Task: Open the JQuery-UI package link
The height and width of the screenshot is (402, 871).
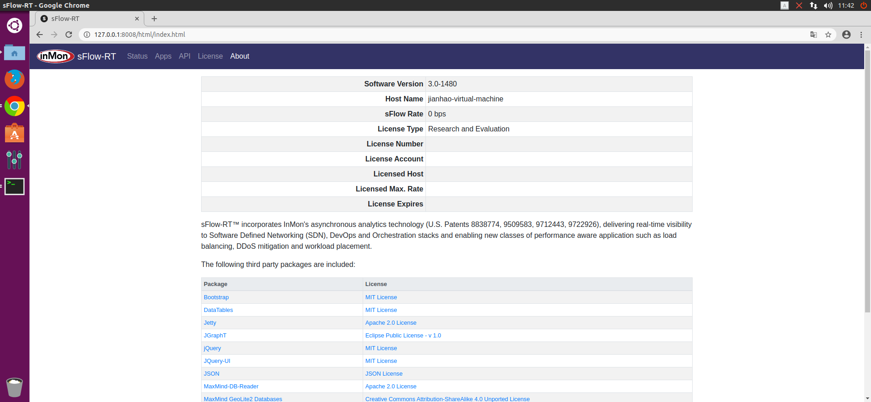Action: click(217, 361)
